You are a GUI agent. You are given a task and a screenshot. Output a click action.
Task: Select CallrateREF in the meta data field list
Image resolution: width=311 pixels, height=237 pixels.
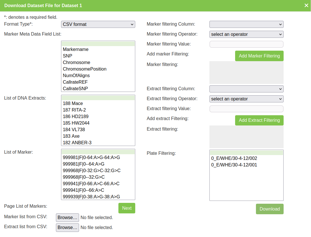pos(75,82)
